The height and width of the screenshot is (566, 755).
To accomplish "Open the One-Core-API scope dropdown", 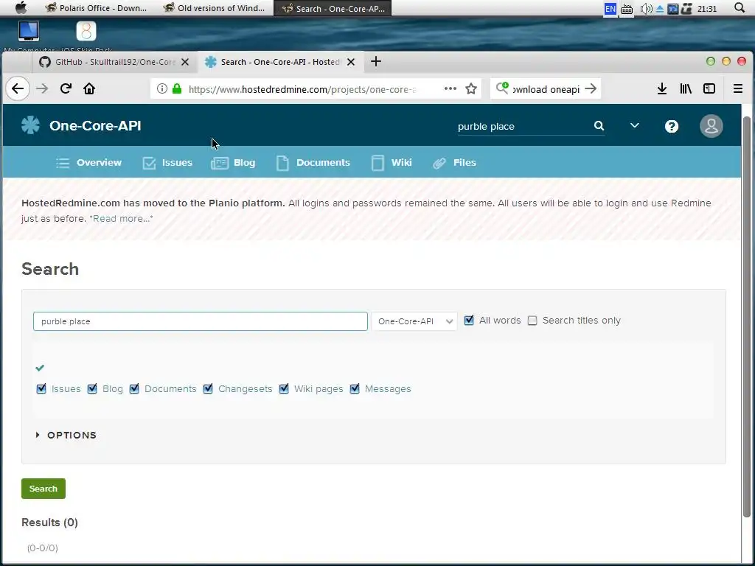I will click(x=414, y=321).
